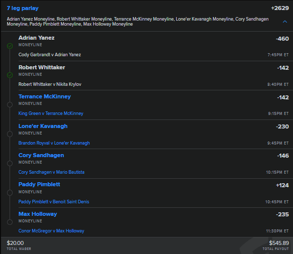
Task: Click the -146 odds for Sandhagen
Action: [x=283, y=156]
